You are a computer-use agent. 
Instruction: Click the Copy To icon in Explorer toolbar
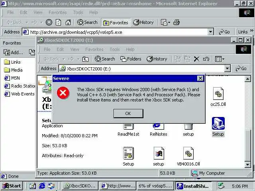[x=187, y=59]
